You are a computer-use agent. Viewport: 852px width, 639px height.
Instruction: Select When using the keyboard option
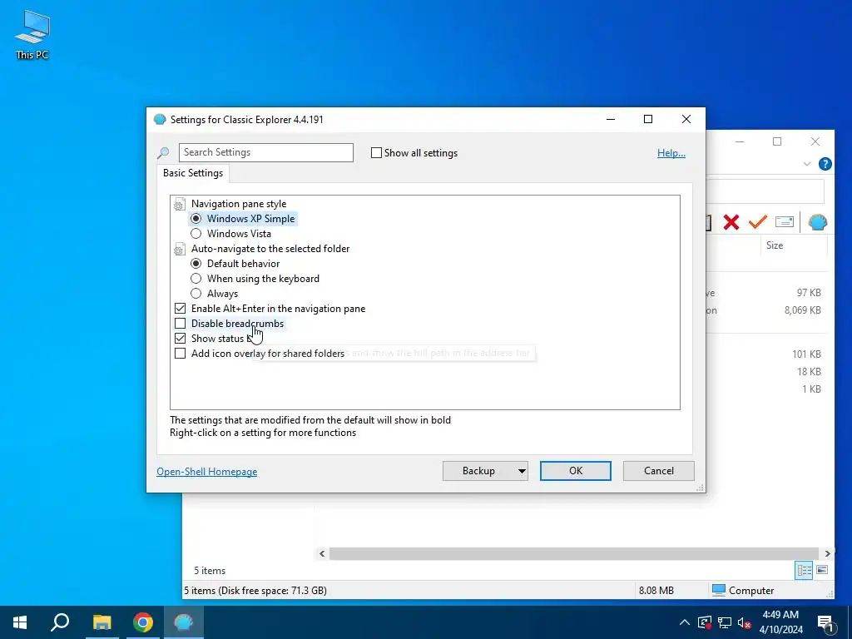pos(196,279)
